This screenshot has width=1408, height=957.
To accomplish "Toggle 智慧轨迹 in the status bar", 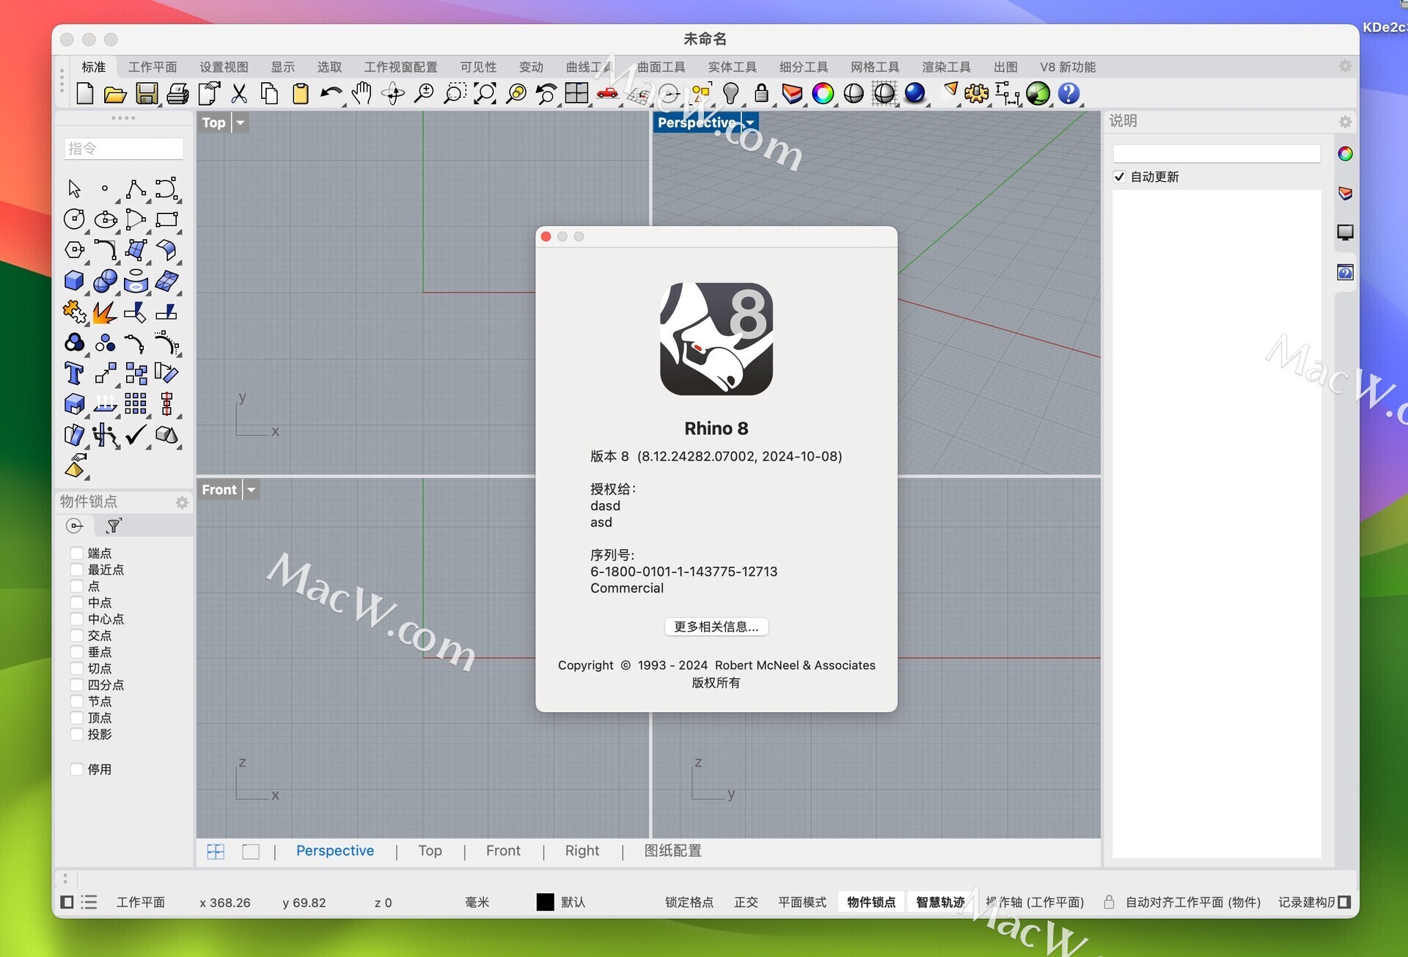I will click(940, 902).
